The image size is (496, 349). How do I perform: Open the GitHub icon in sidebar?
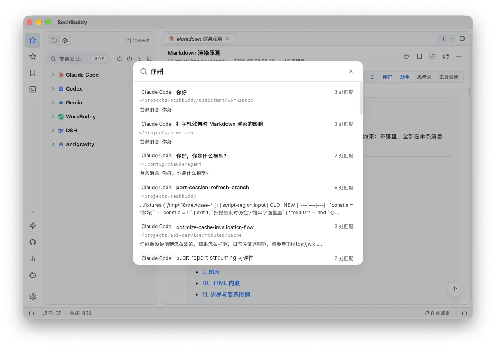coord(33,242)
